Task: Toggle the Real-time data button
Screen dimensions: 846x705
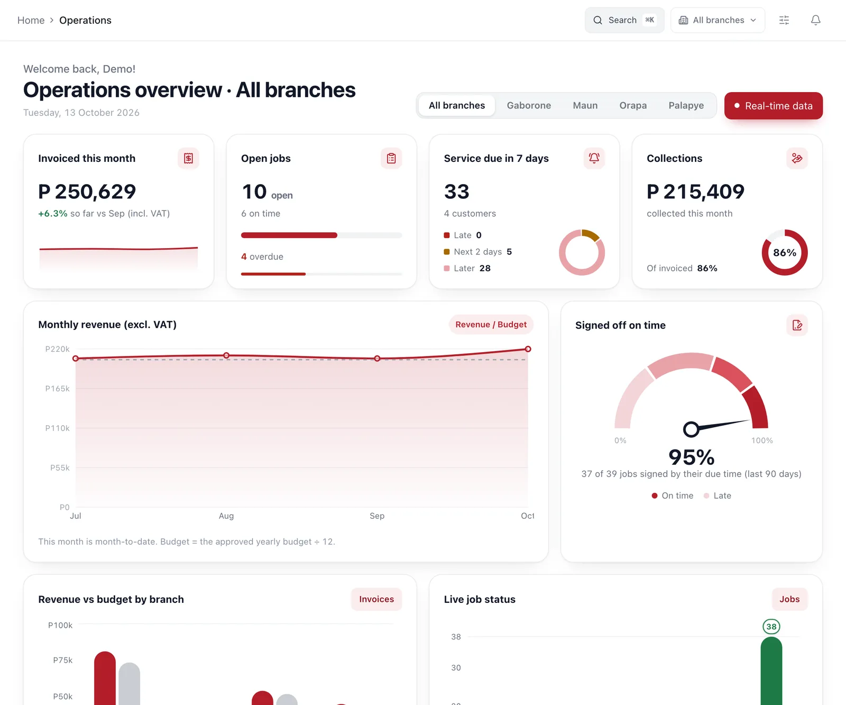Action: click(774, 106)
